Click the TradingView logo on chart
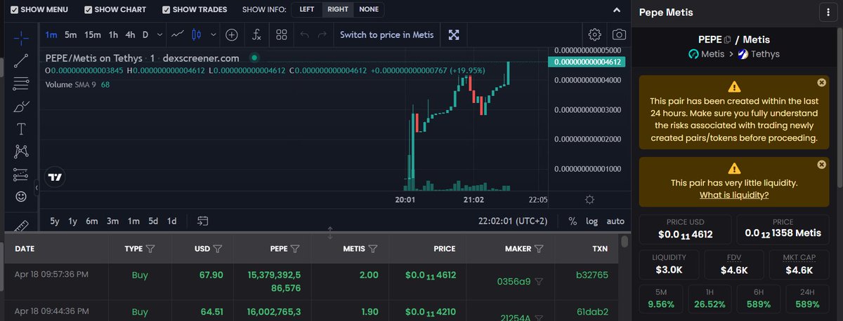The image size is (843, 321). tap(55, 177)
